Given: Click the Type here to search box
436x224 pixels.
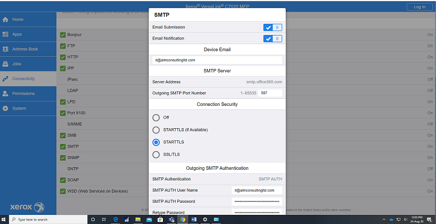Looking at the screenshot, I should click(48, 219).
